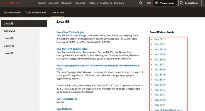Click the chevron beside Java SE 14

(151, 80)
